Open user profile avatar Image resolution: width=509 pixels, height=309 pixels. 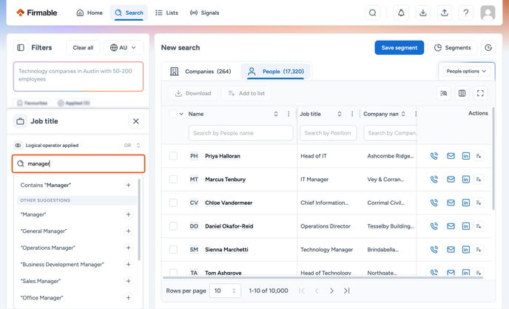pyautogui.click(x=488, y=13)
